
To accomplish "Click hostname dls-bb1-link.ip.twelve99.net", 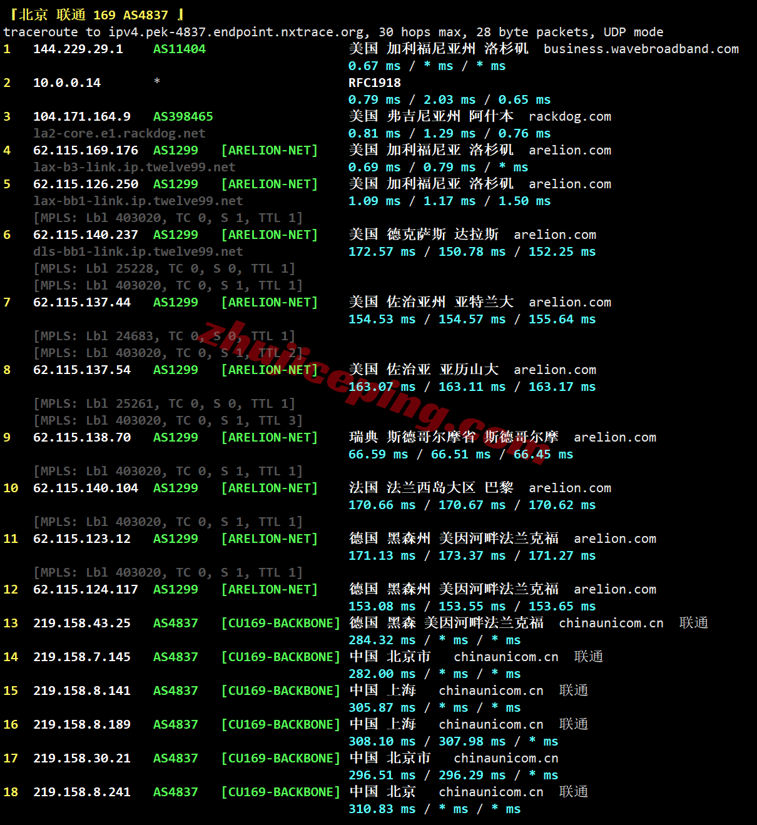I will click(138, 251).
